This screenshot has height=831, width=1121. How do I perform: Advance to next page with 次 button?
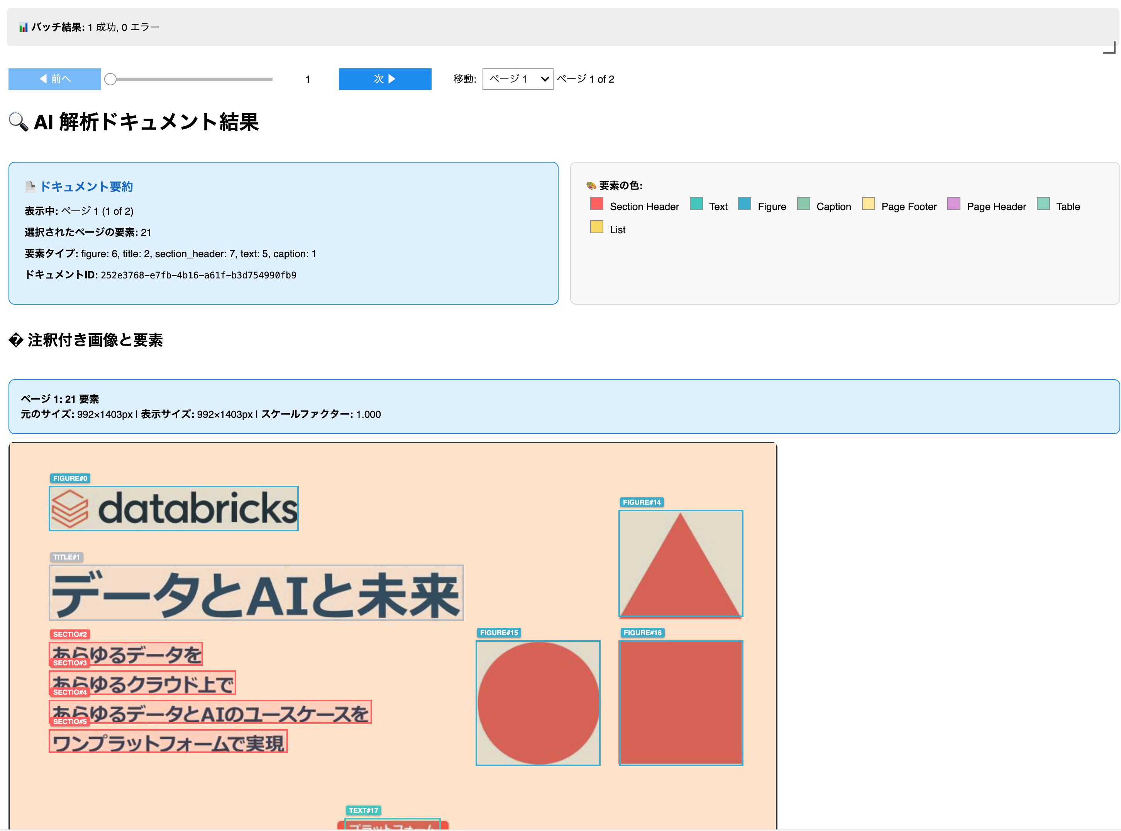coord(385,79)
